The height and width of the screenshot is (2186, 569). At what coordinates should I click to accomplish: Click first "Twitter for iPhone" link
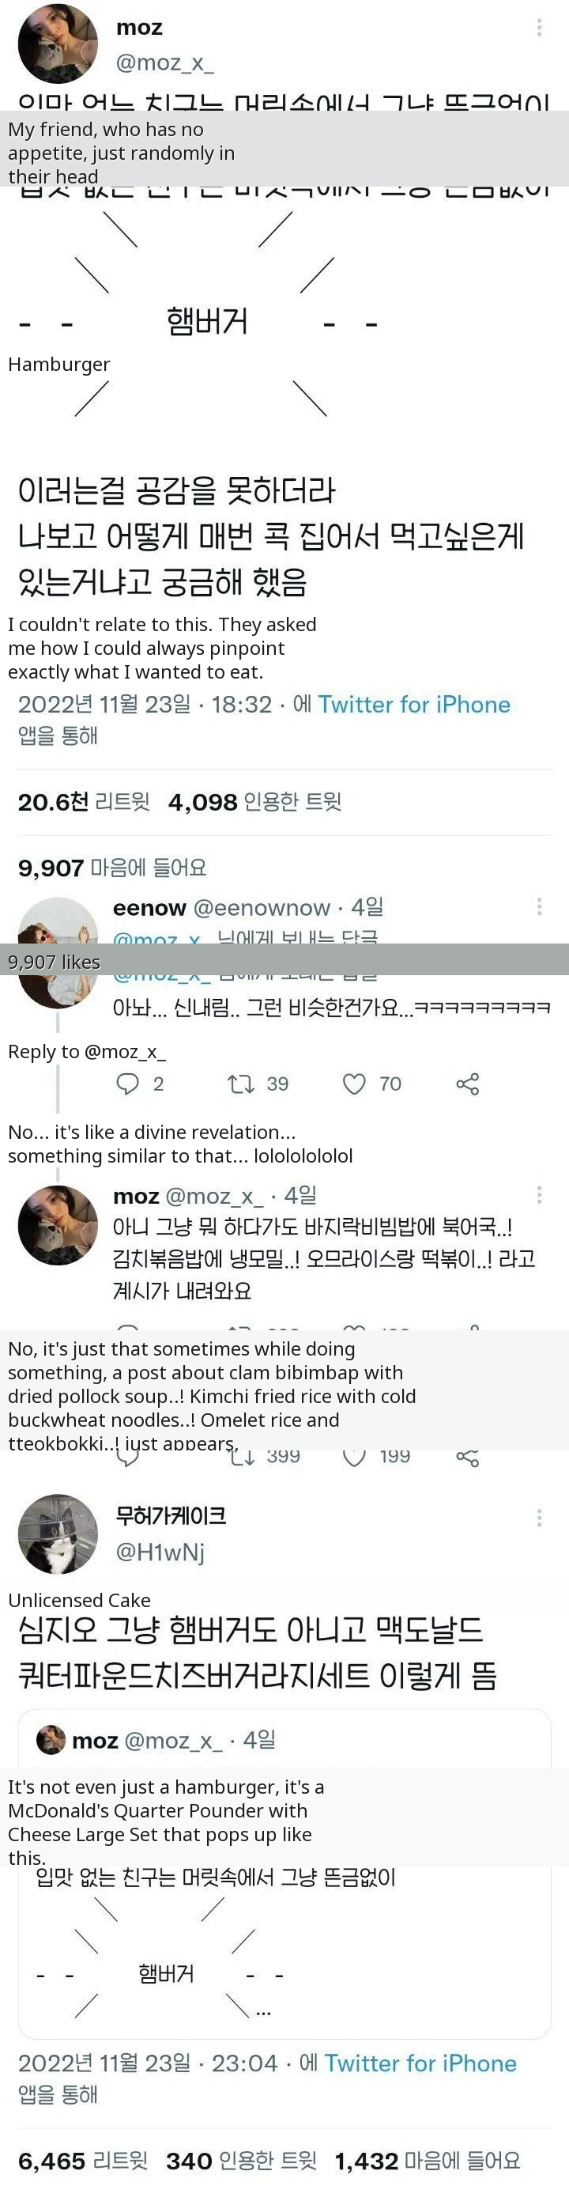tap(414, 705)
